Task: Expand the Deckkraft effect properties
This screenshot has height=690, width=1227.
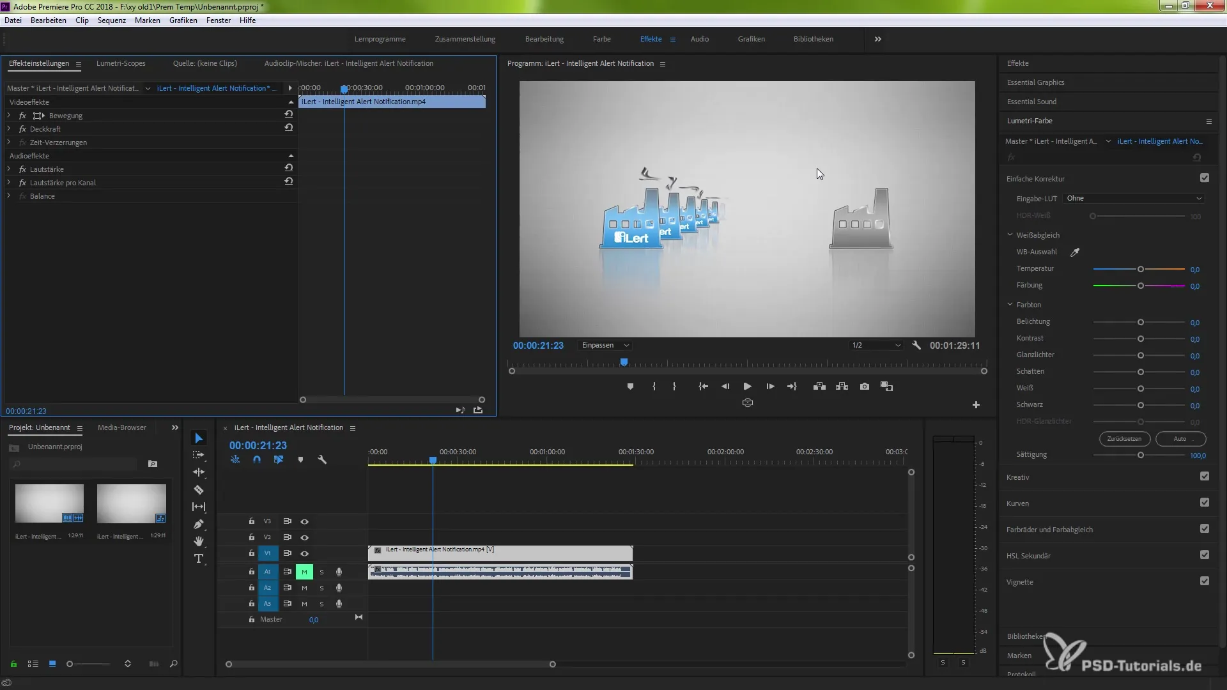Action: click(9, 129)
